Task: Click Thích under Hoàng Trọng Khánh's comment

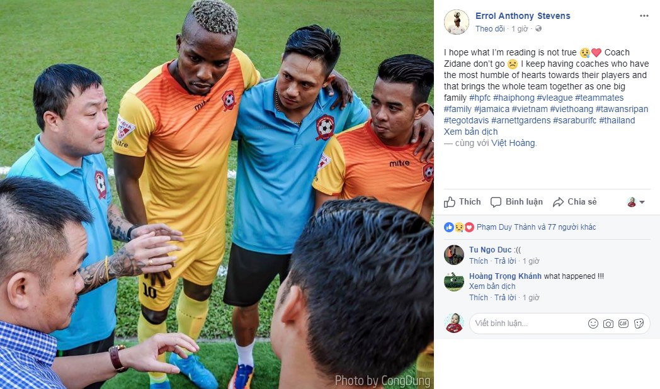Action: [x=479, y=297]
